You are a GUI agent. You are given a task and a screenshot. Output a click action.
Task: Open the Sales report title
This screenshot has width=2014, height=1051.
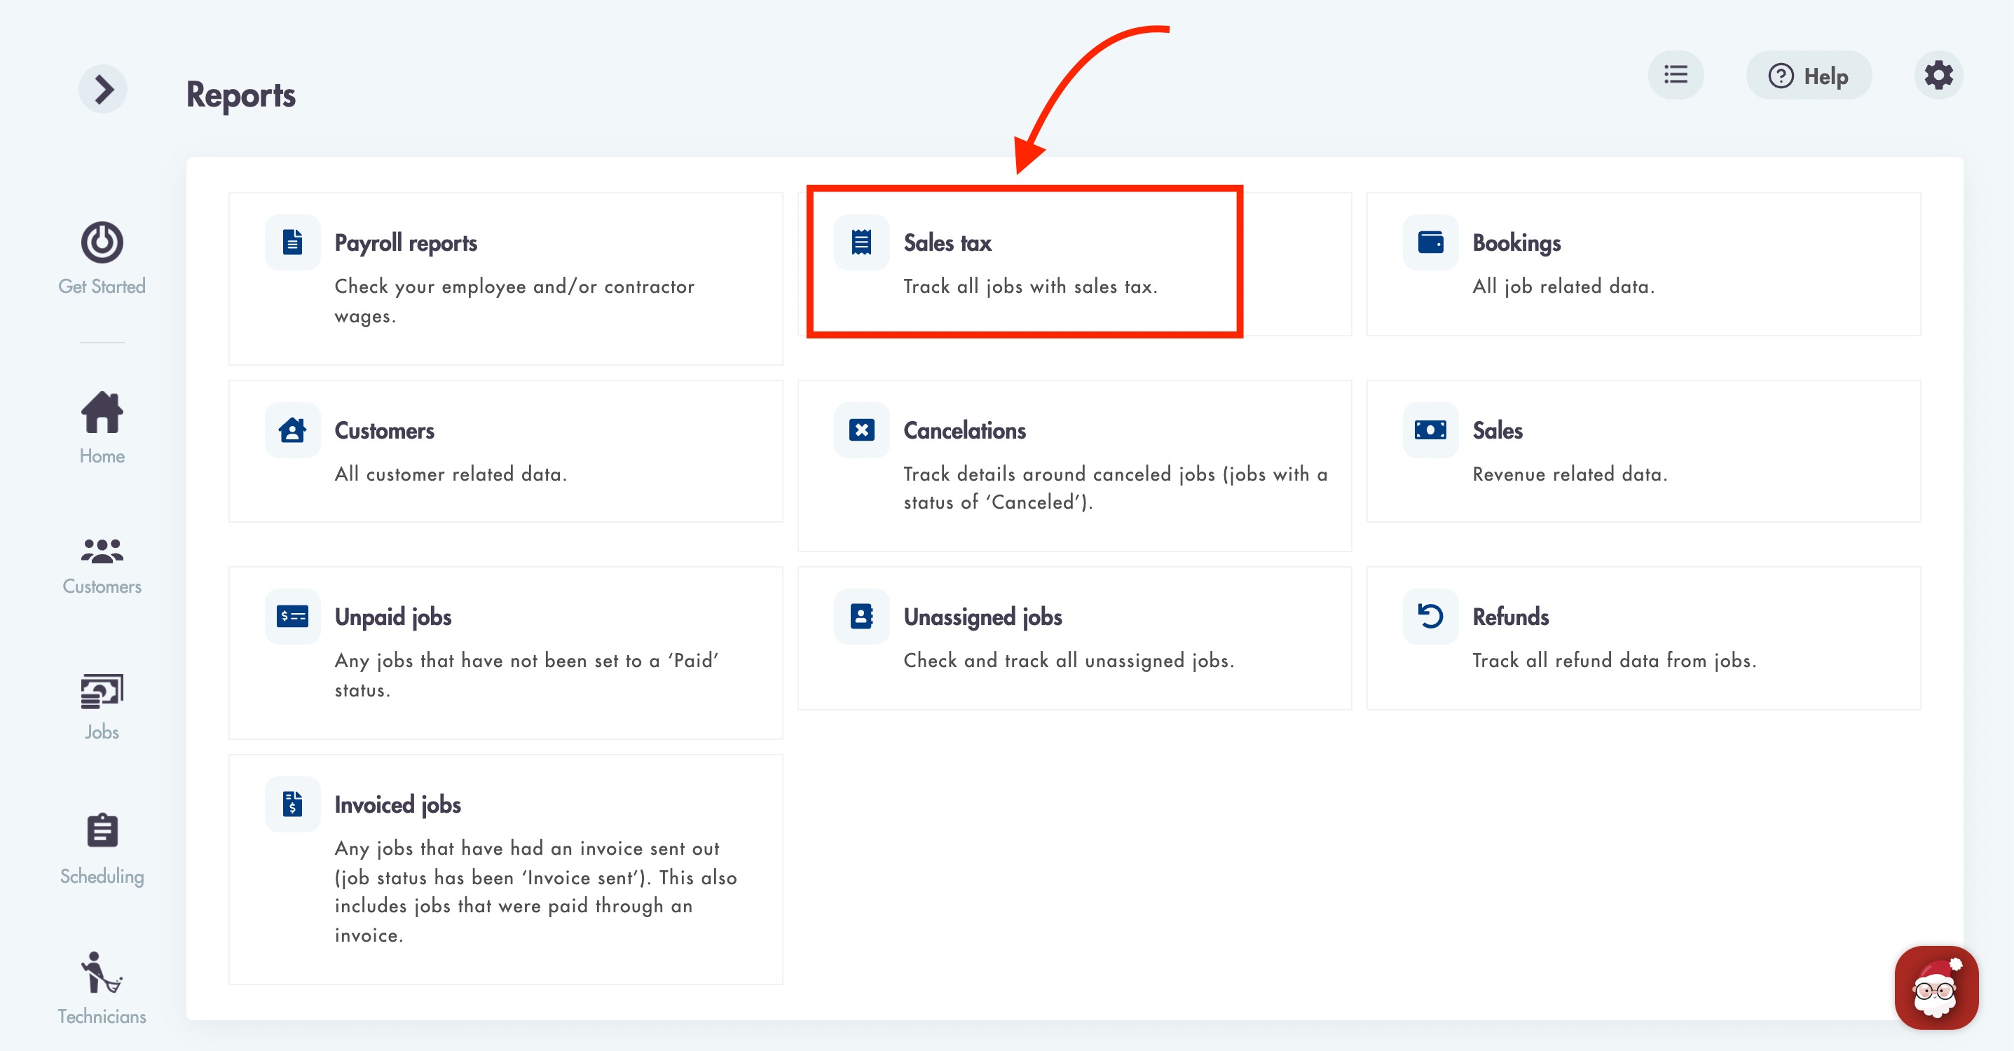[x=1498, y=430]
